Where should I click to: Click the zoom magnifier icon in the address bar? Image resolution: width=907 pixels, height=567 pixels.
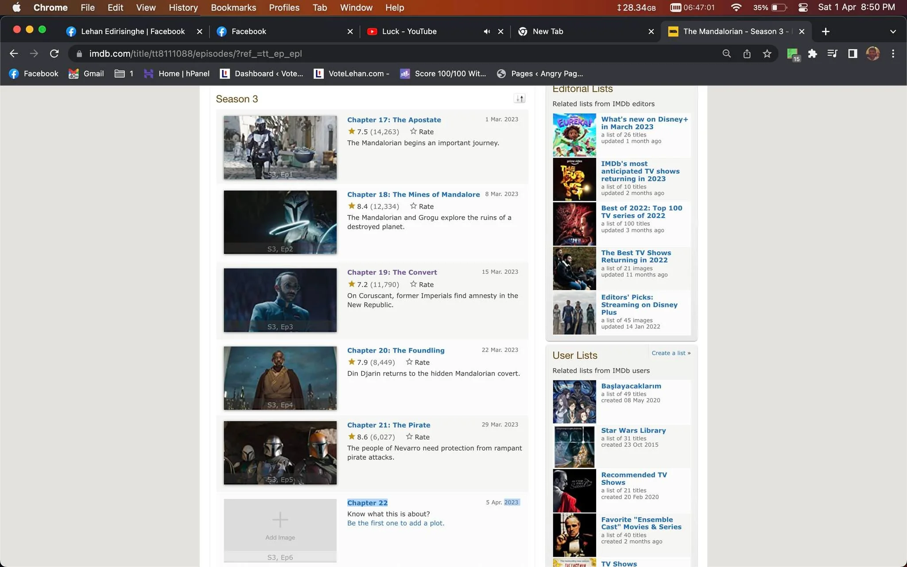[x=726, y=54]
